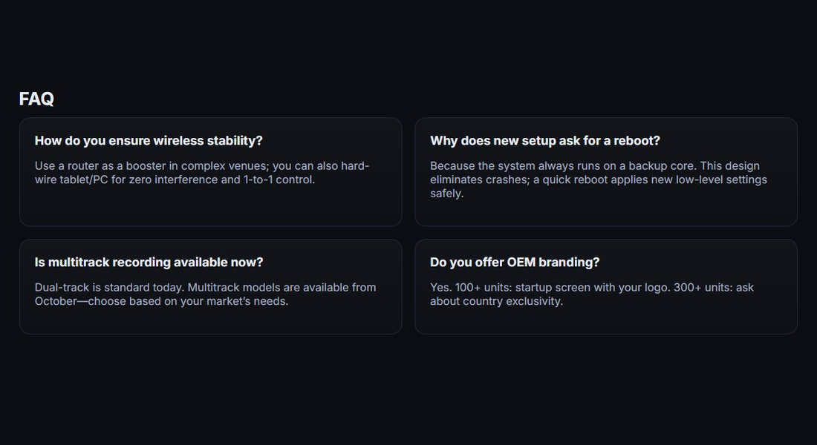Click the "Do you offer OEM branding?" question

pos(515,263)
